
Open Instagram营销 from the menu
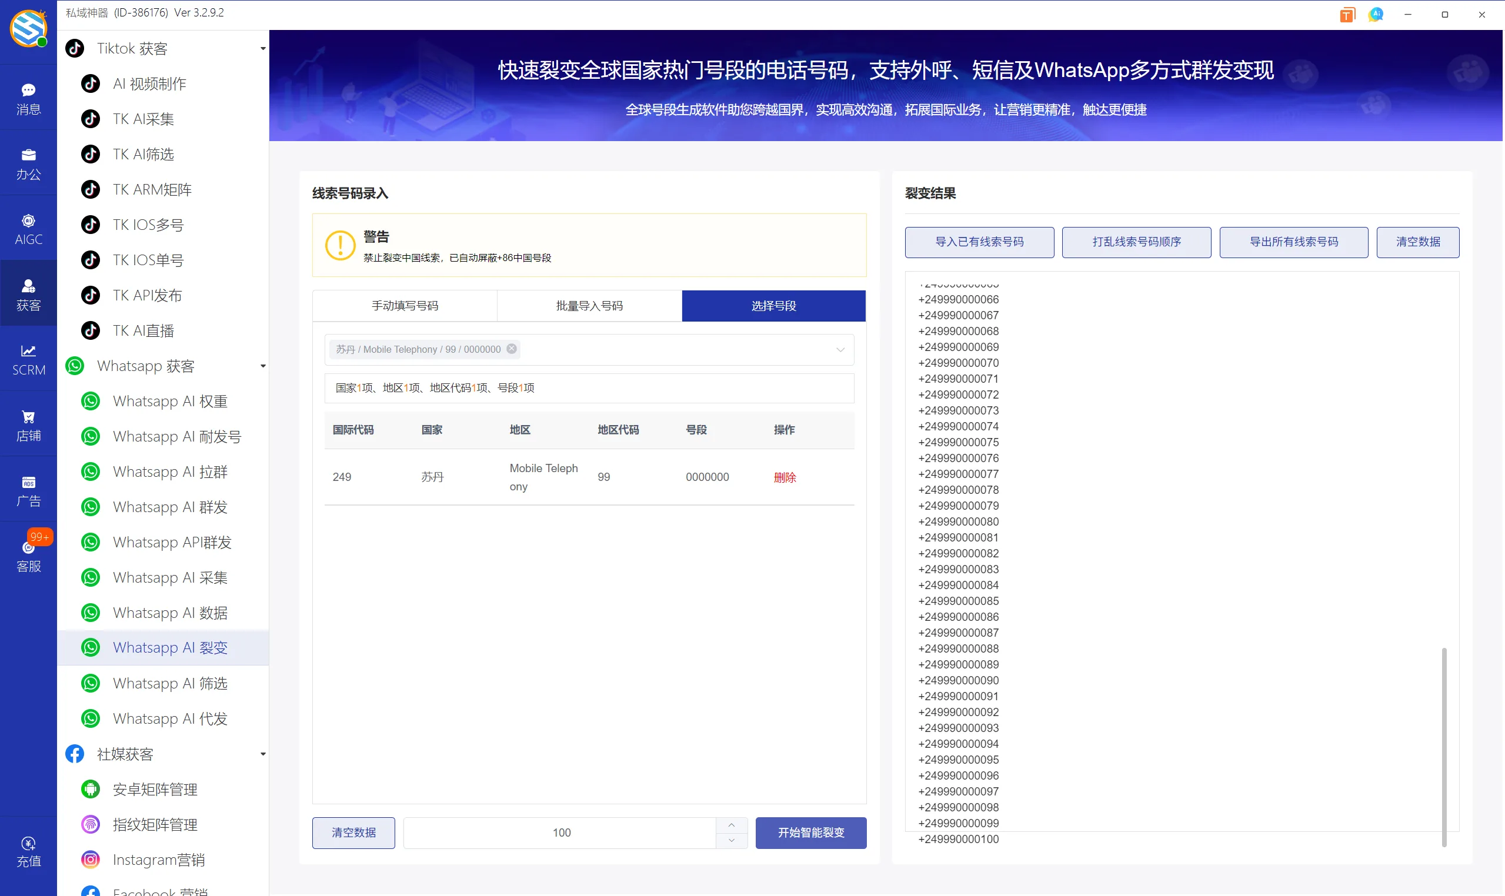point(159,859)
